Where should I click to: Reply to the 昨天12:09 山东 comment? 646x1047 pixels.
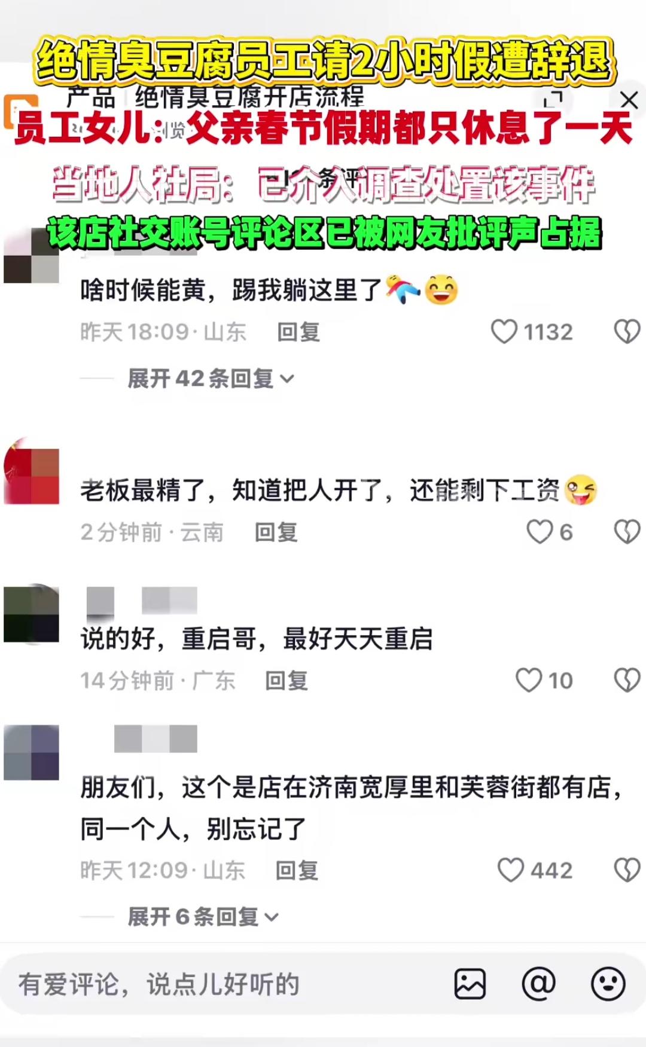click(297, 870)
